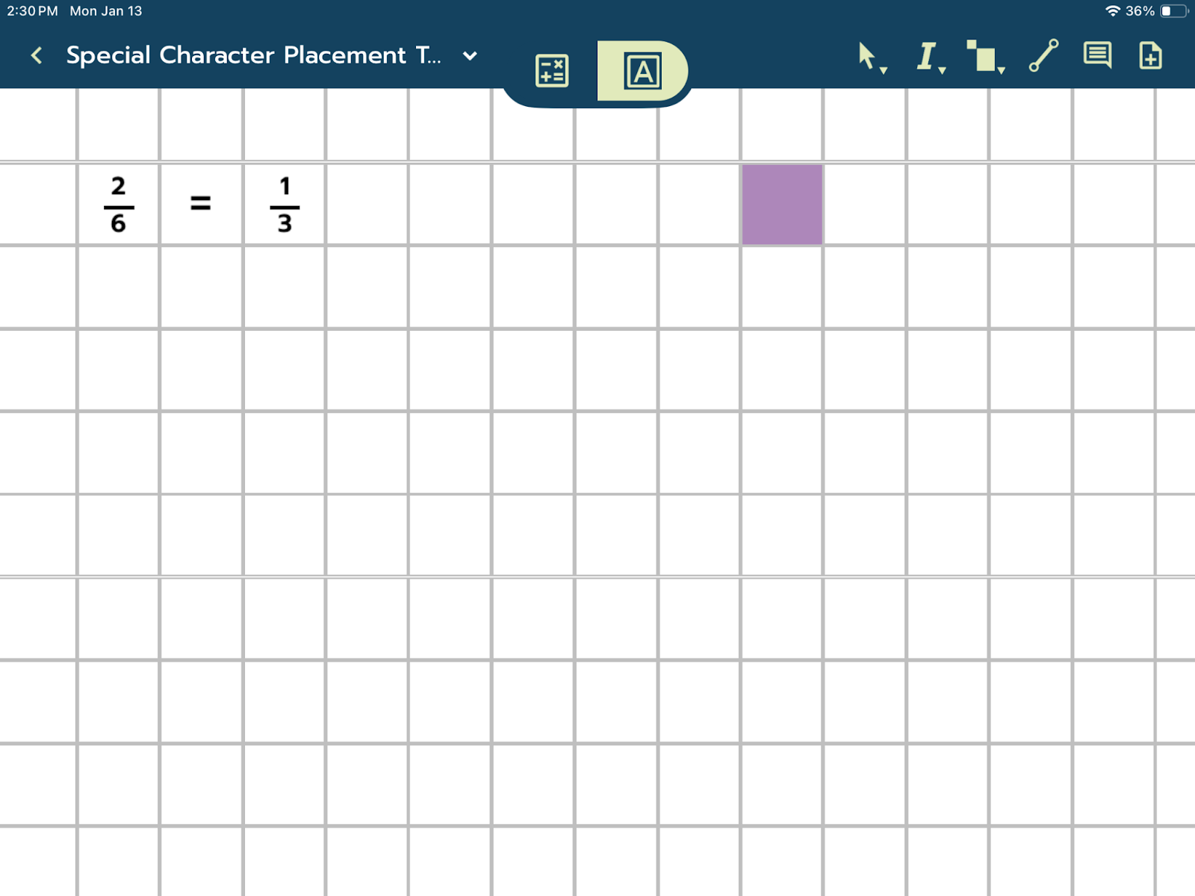The width and height of the screenshot is (1195, 896).
Task: Select the line drawing tool
Action: [x=1043, y=55]
